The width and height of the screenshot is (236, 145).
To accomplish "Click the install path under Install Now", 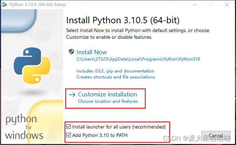I will coord(138,59).
